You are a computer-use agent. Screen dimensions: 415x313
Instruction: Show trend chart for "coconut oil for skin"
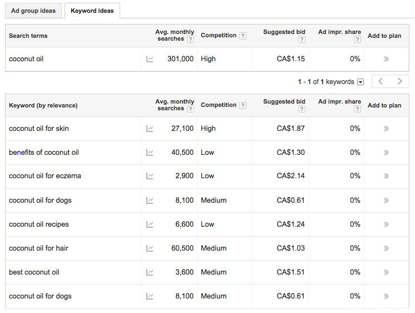point(150,129)
